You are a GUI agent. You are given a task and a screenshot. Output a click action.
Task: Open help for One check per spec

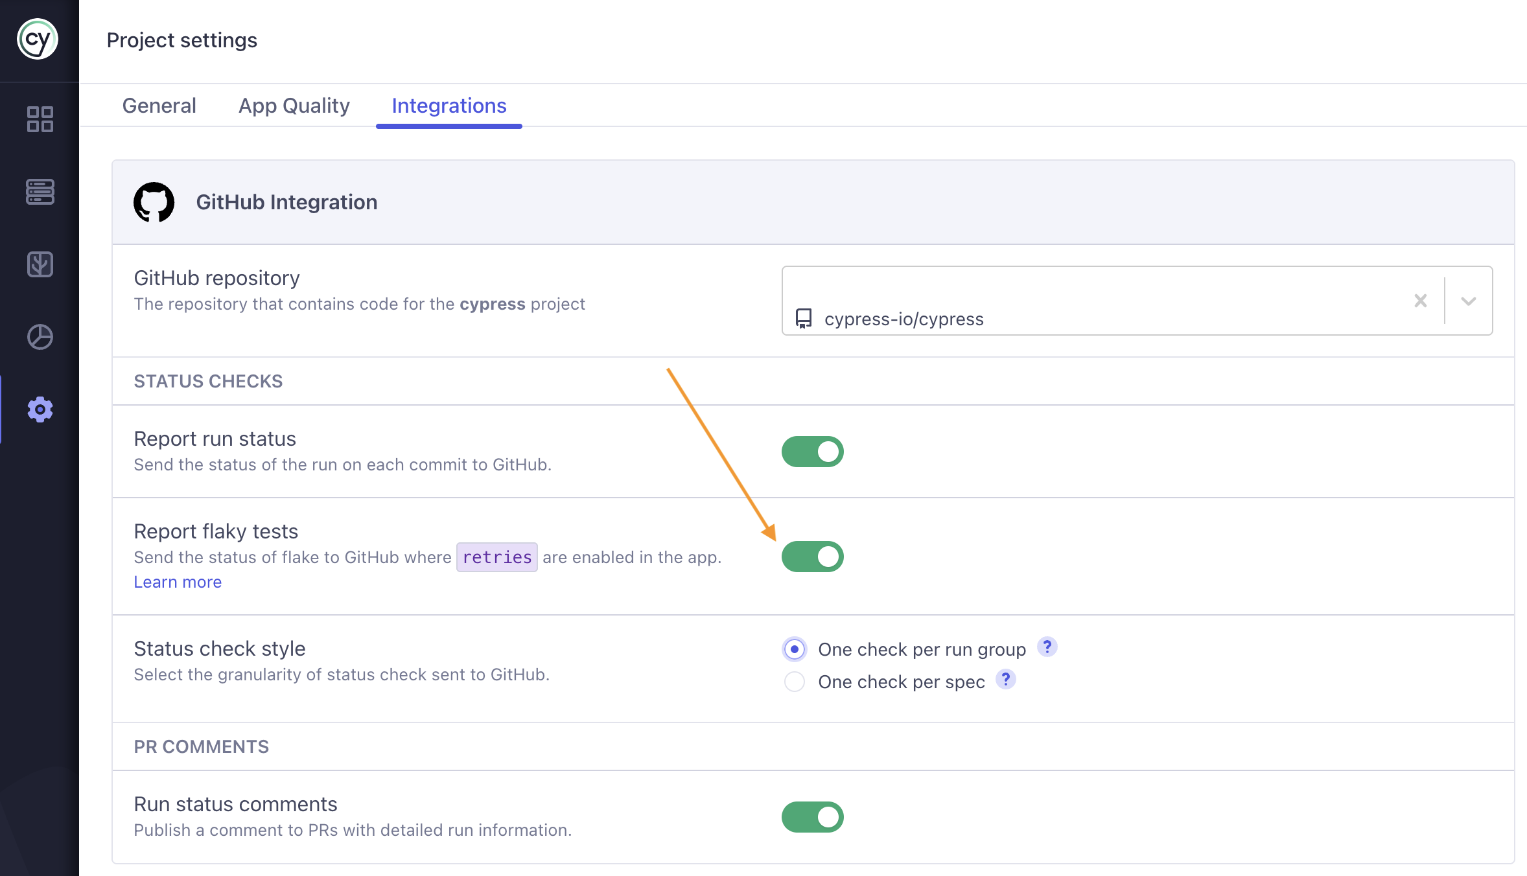click(x=1005, y=679)
